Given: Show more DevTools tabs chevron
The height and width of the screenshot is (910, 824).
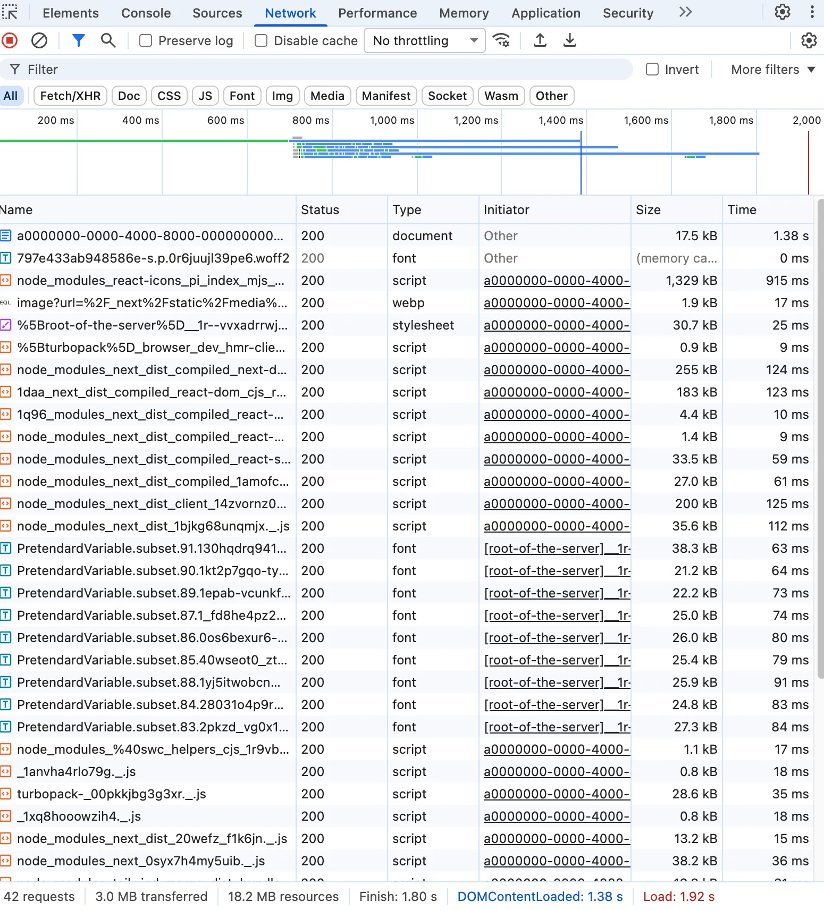Looking at the screenshot, I should pos(686,12).
